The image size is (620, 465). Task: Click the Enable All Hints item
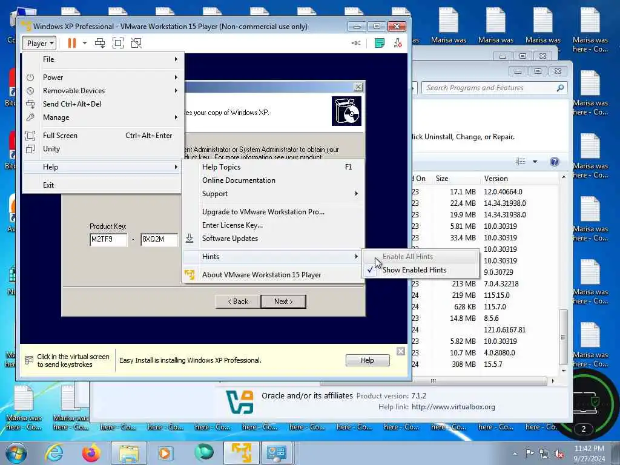(x=421, y=257)
